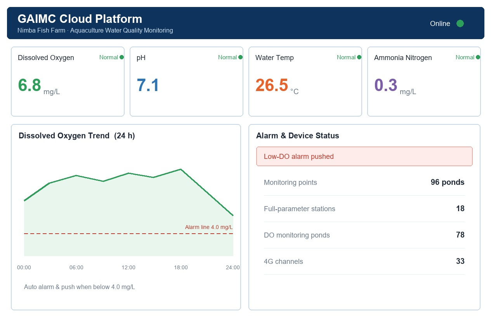Click the 24:00 axis label

point(233,267)
